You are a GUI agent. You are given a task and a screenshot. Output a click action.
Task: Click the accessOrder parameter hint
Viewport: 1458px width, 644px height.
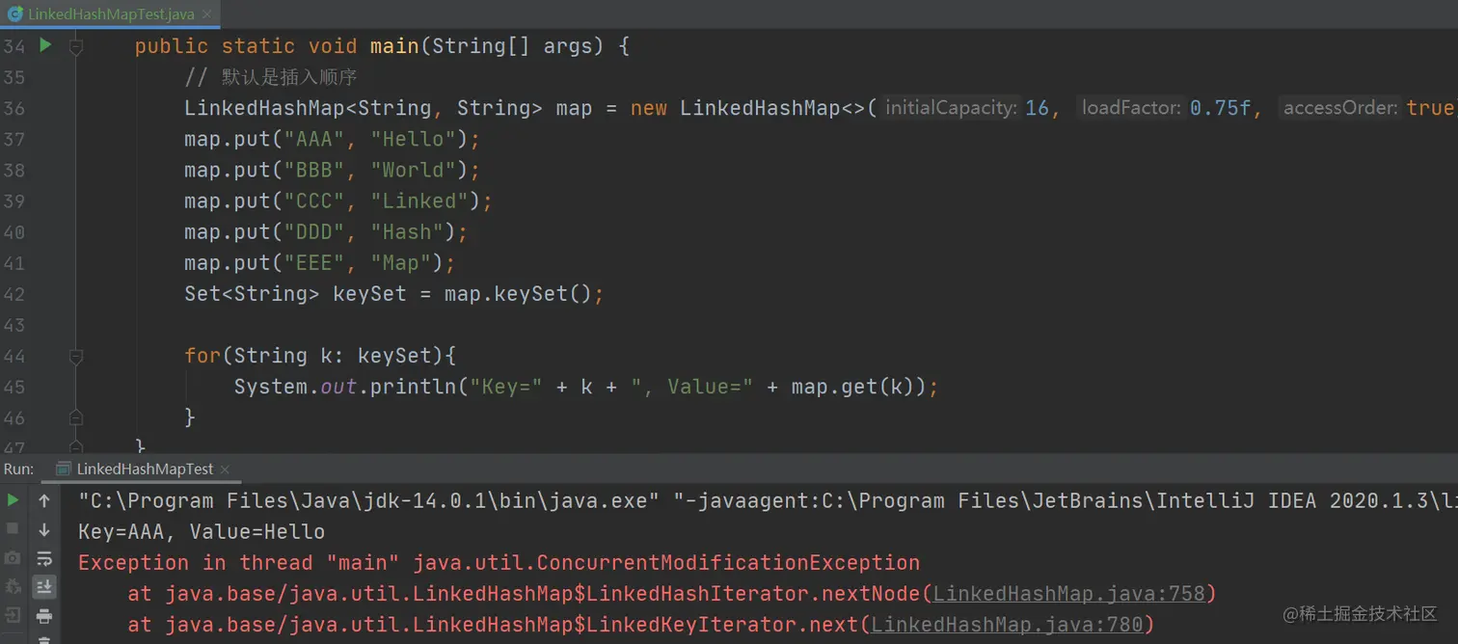(1340, 108)
